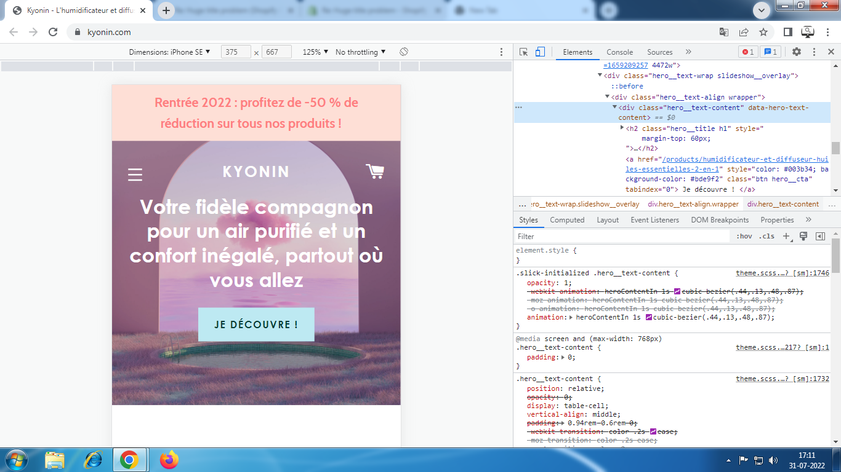The width and height of the screenshot is (841, 472).
Task: Click the purple cubic-bezier swatch in animation
Action: [648, 317]
